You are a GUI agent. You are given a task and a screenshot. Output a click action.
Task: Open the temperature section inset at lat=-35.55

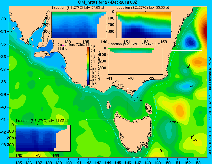(x=144, y=25)
